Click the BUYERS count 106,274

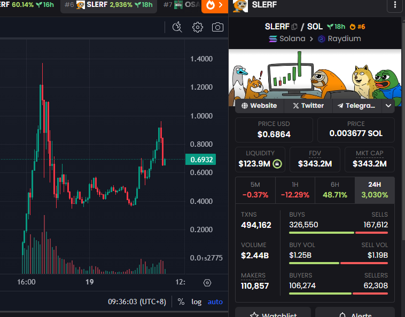302,286
